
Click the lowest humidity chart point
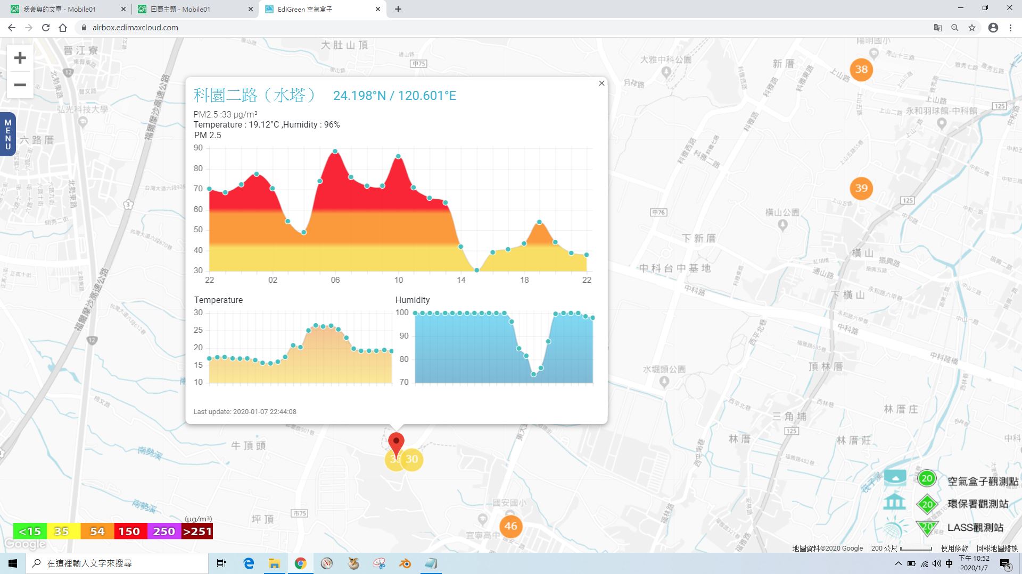tap(533, 375)
